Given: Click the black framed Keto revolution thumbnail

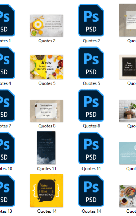Looking at the screenshot, I should (128, 67).
